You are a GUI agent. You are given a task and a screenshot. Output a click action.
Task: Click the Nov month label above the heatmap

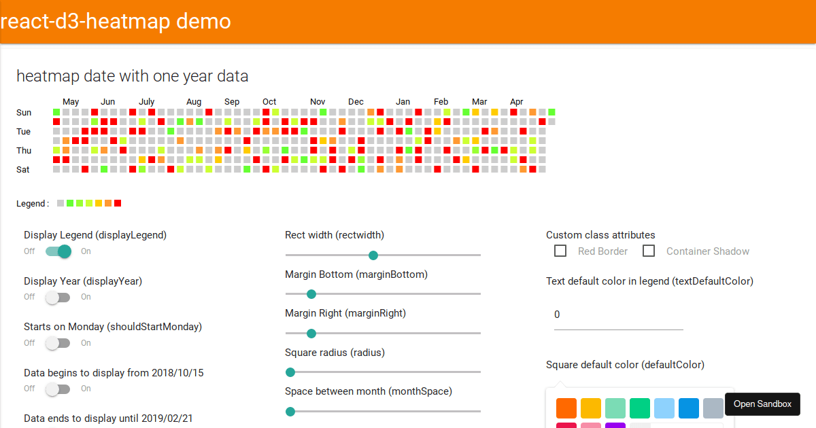point(317,101)
